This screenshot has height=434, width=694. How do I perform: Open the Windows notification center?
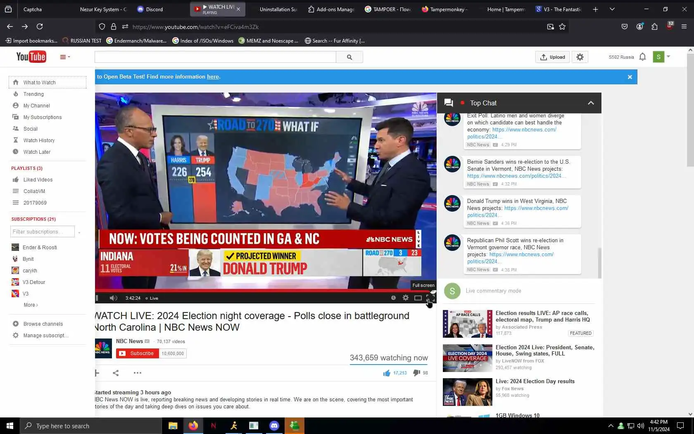click(680, 426)
